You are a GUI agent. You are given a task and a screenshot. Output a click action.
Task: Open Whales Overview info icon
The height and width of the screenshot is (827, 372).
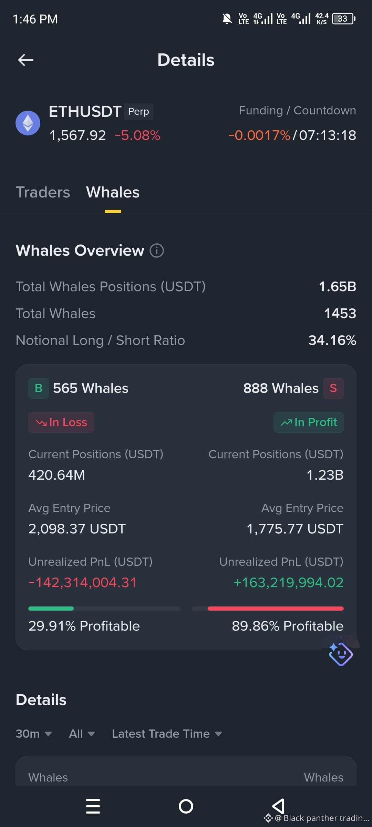pyautogui.click(x=157, y=251)
